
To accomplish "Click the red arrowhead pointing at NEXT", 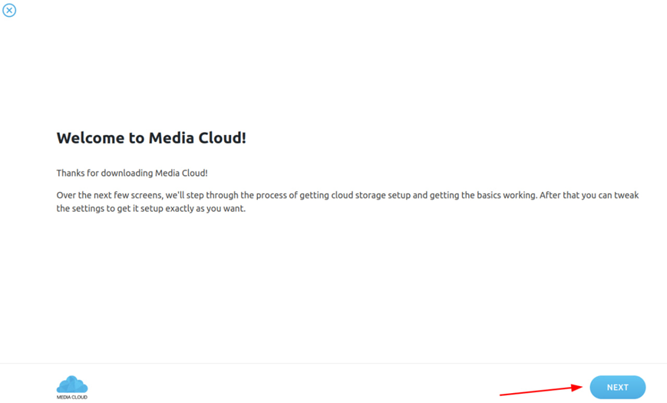I will (x=577, y=388).
